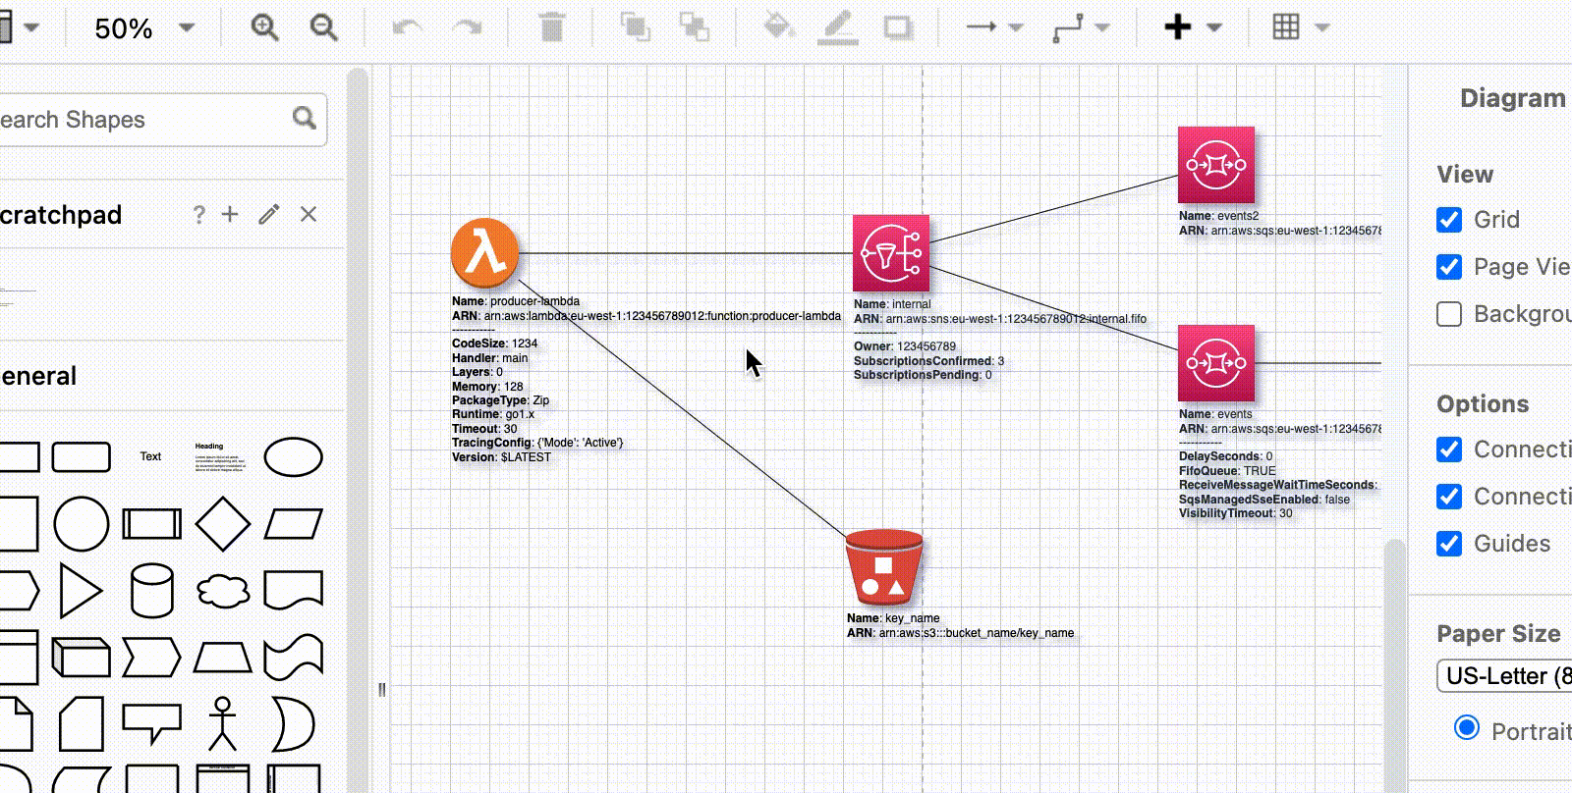This screenshot has height=793, width=1572.
Task: Click the Scratchpad edit pencil icon
Action: coord(269,214)
